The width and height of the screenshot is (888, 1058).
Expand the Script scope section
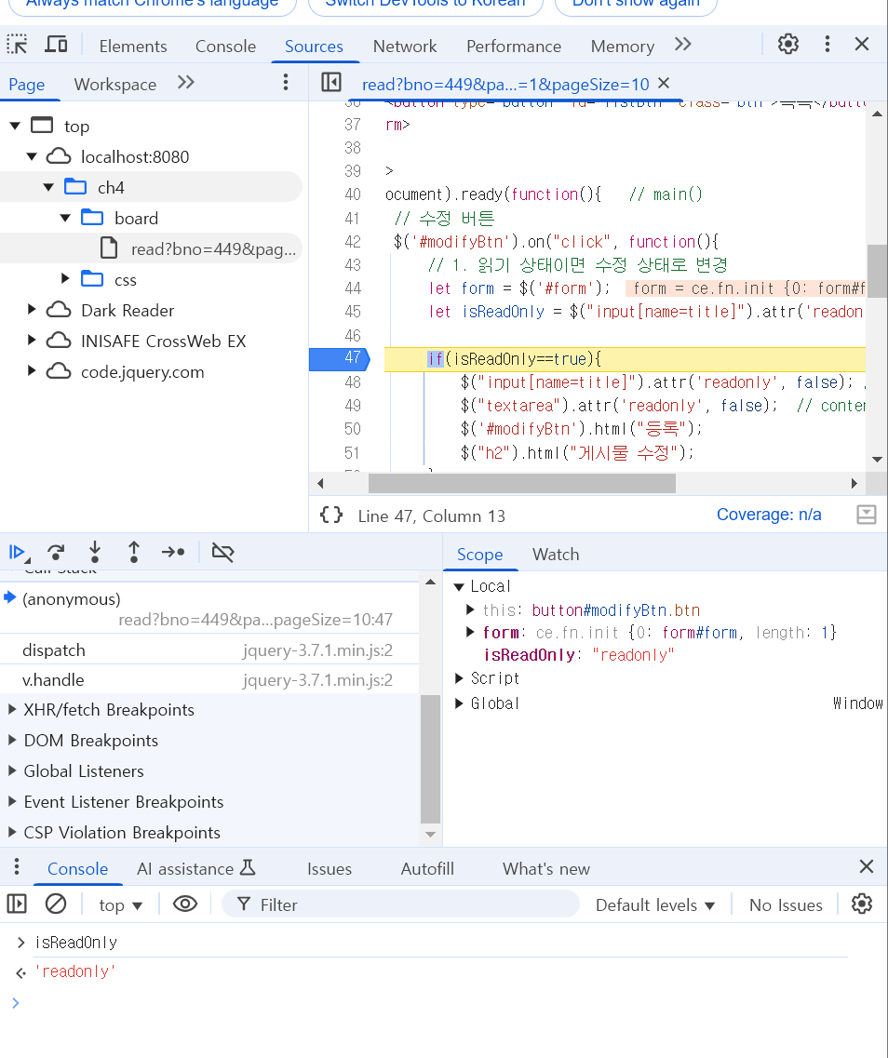[459, 678]
